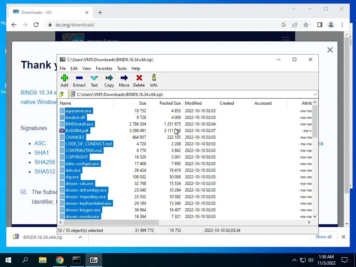Share this page icon in Chrome
Screen dimensions: 356x267
tap(295, 25)
